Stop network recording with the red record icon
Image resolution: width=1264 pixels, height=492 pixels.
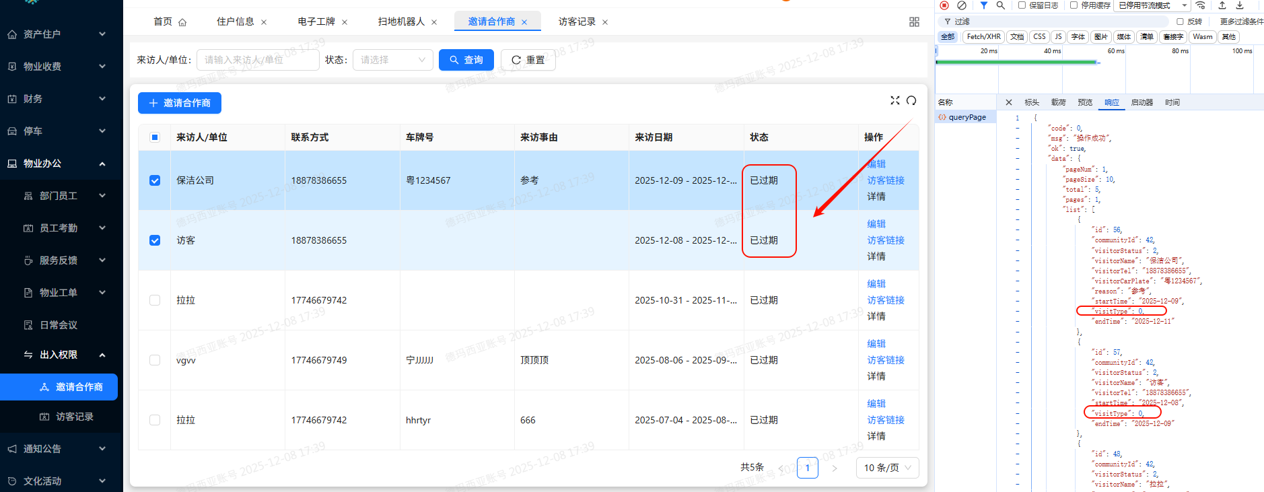(944, 5)
